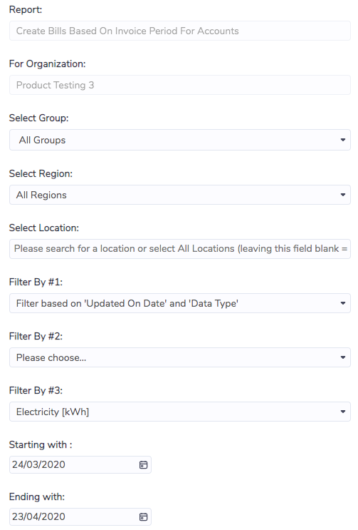Open the 'Updated On Date' filter dropdown
The height and width of the screenshot is (530, 358).
pyautogui.click(x=180, y=303)
